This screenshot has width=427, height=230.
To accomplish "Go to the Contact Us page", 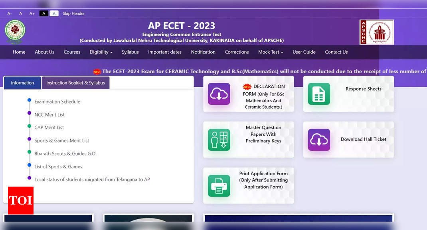I will (x=336, y=52).
